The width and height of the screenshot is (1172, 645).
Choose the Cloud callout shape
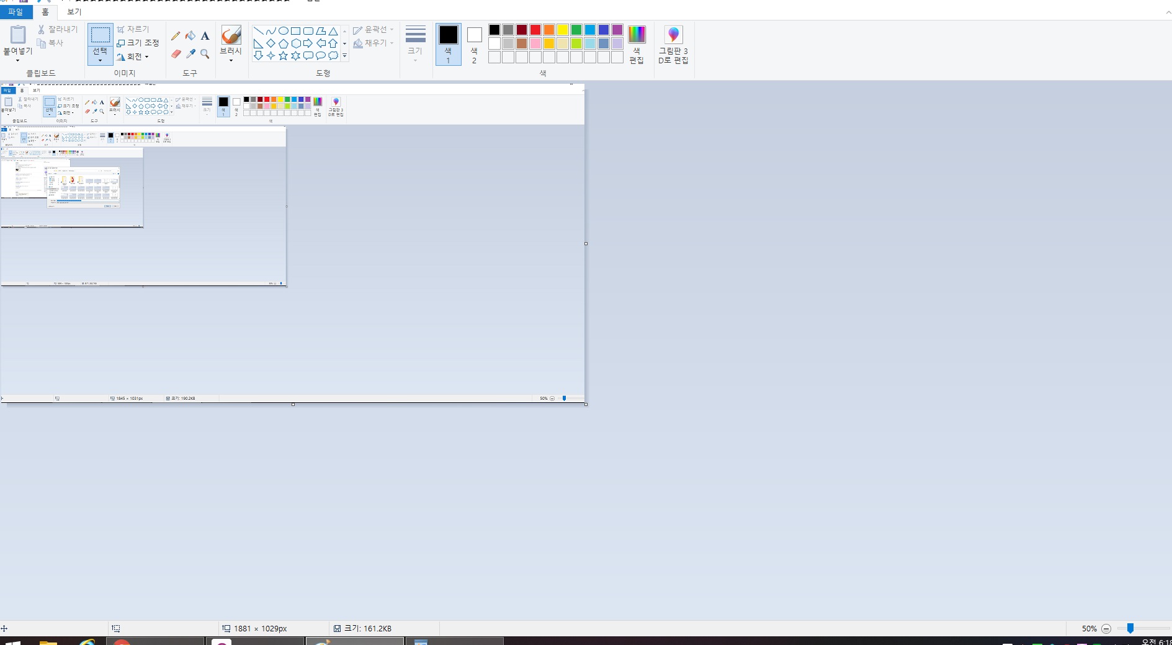[333, 56]
